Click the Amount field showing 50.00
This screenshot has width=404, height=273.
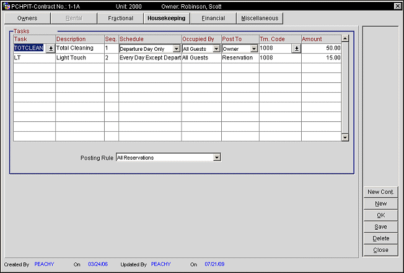point(321,48)
